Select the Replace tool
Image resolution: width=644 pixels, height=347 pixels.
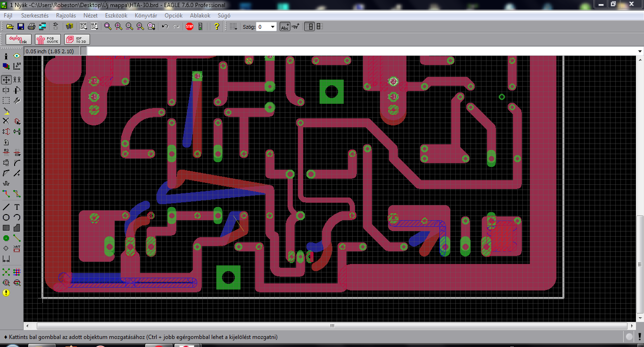17,131
